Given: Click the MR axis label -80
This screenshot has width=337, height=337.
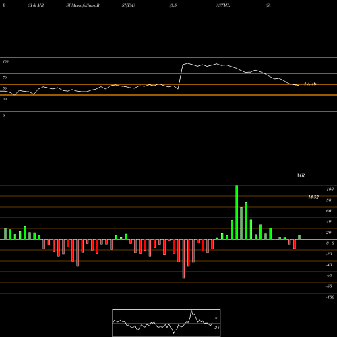Looking at the screenshot, I should click(x=329, y=286).
